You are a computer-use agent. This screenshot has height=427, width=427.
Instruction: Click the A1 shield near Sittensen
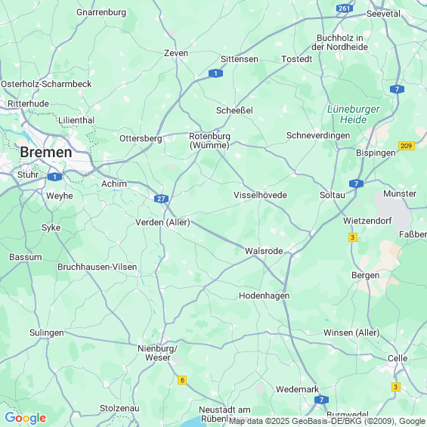[215, 73]
